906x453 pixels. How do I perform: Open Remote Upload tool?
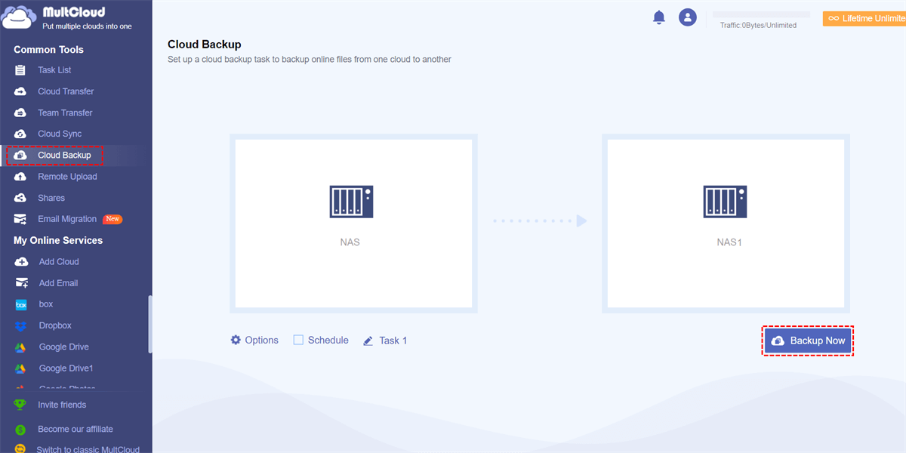click(67, 177)
